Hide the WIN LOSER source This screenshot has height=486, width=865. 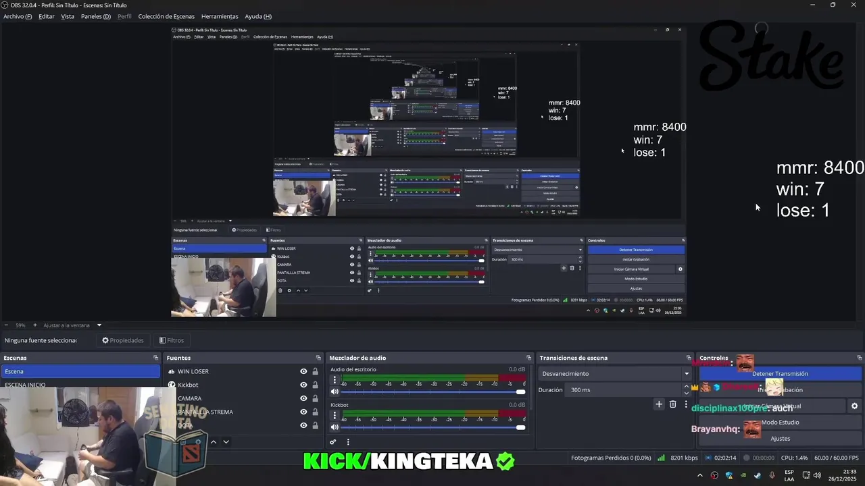[x=303, y=371]
